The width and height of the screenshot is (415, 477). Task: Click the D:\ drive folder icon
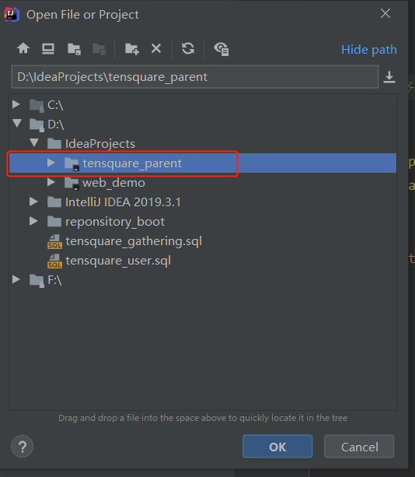37,125
